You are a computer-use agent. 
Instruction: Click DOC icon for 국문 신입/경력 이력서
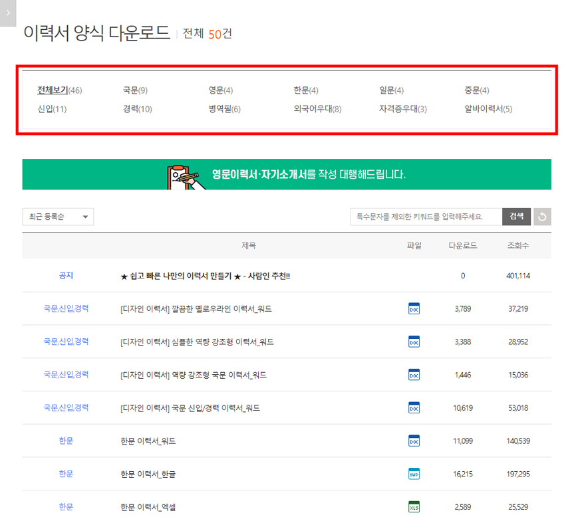(x=414, y=407)
